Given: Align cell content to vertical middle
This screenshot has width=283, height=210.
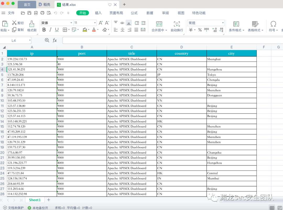Looking at the screenshot, I should click(122, 23).
